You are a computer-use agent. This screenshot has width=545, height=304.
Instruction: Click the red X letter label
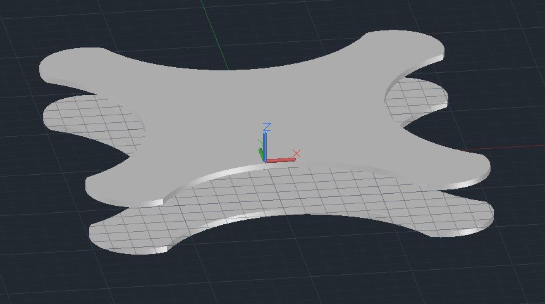(x=297, y=153)
